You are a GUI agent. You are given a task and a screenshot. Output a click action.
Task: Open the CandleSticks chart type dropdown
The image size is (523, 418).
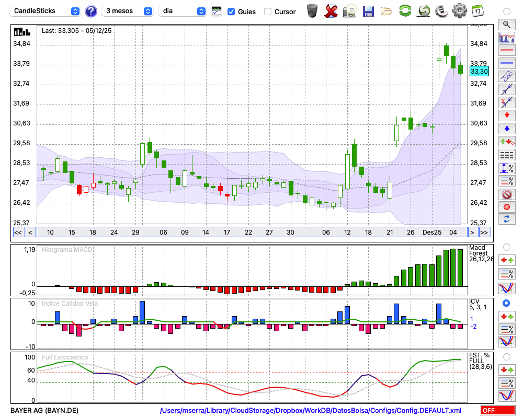point(46,11)
